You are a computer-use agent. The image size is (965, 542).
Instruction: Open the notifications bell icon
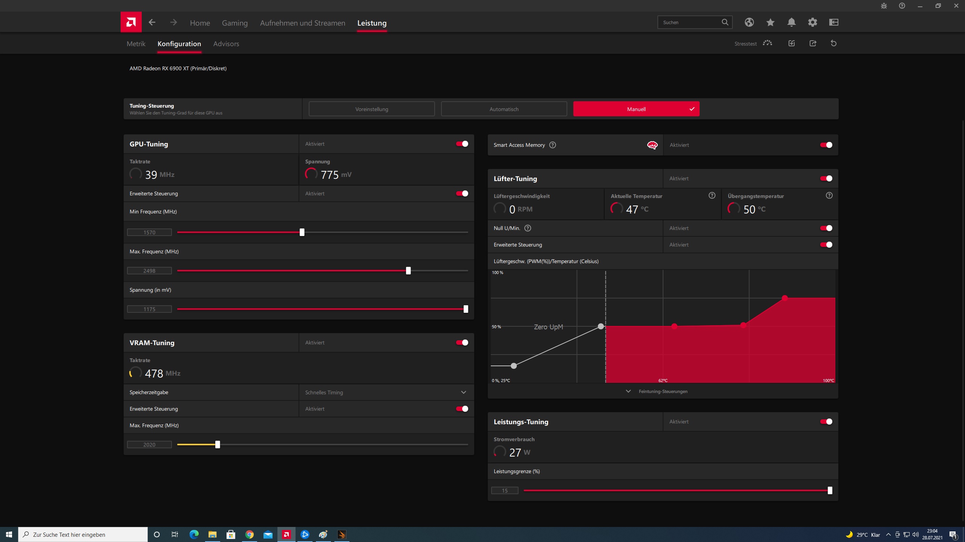click(791, 22)
